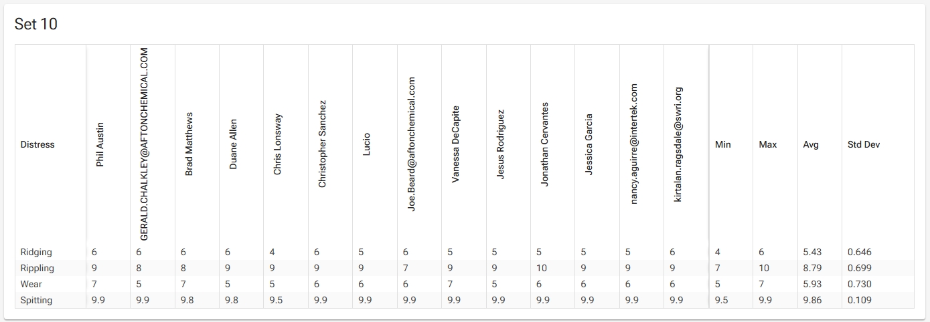This screenshot has height=322, width=930.
Task: Select the Rippling row label
Action: tap(37, 268)
